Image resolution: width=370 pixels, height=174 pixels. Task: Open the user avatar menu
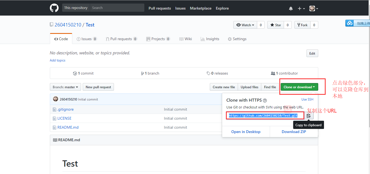click(314, 8)
